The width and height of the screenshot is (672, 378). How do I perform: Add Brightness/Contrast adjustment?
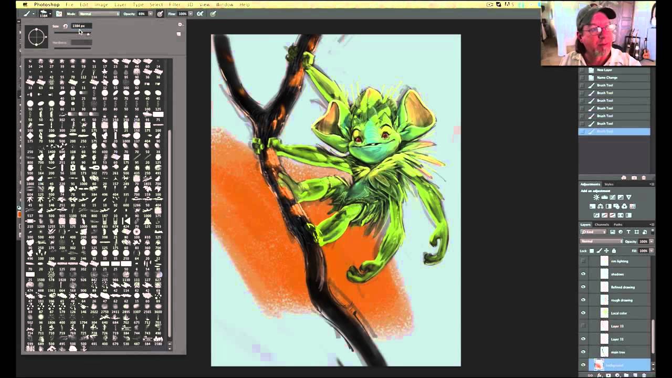click(x=596, y=197)
